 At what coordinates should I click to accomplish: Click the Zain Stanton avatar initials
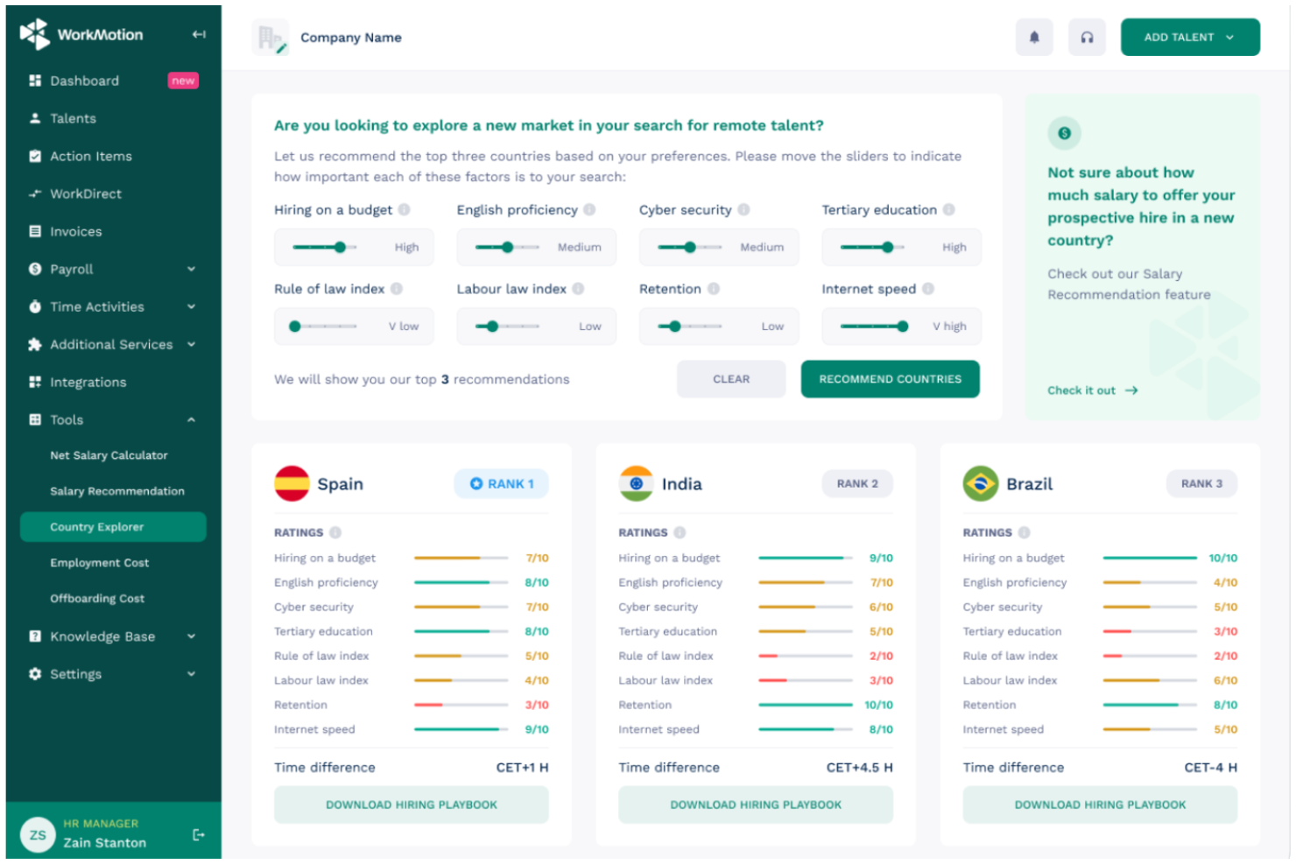(x=38, y=834)
